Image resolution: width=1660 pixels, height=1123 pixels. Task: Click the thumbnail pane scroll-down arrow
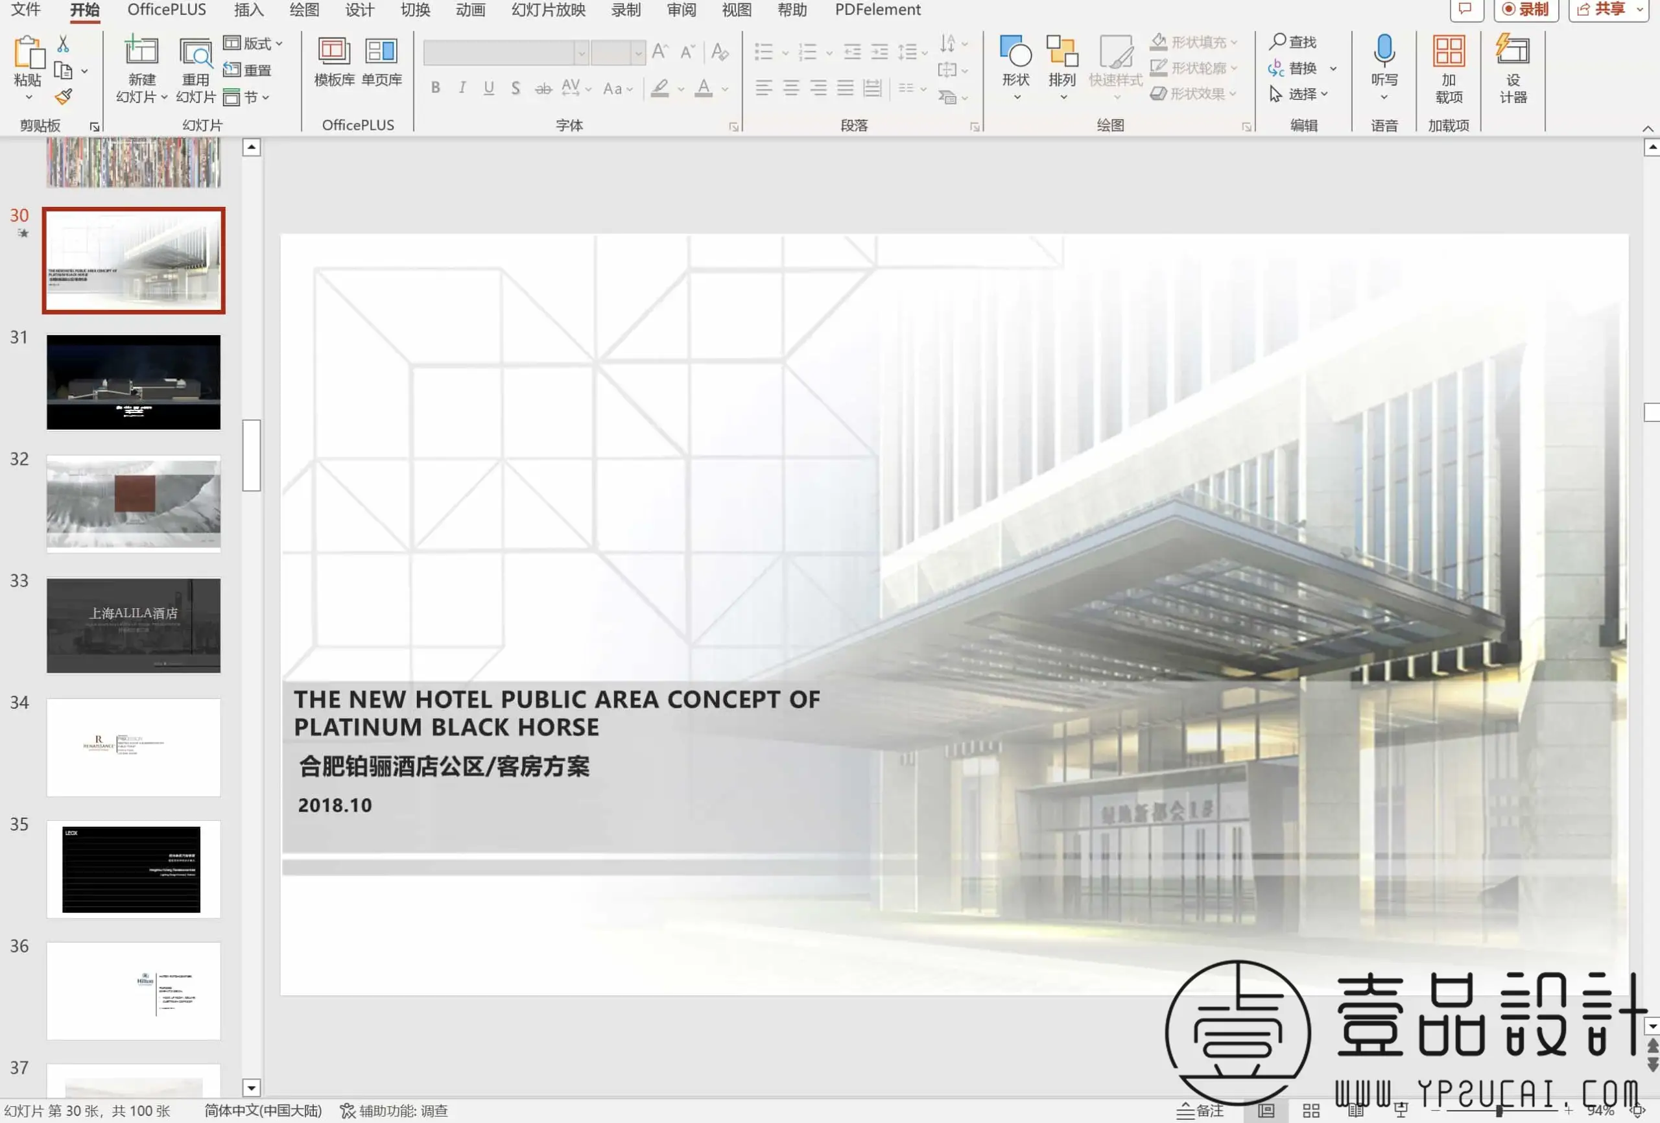point(251,1088)
